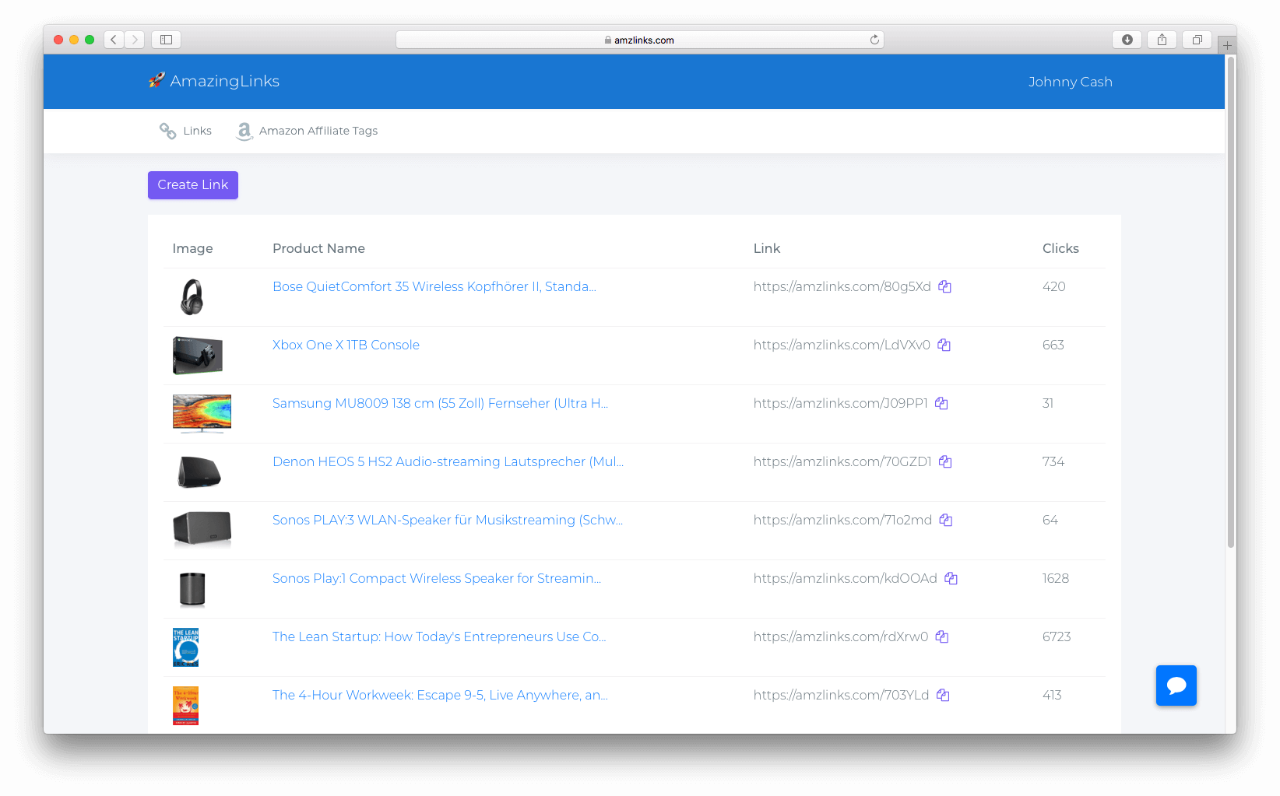1280x796 pixels.
Task: Click the Denon HEOS speaker thumbnail
Action: click(199, 472)
